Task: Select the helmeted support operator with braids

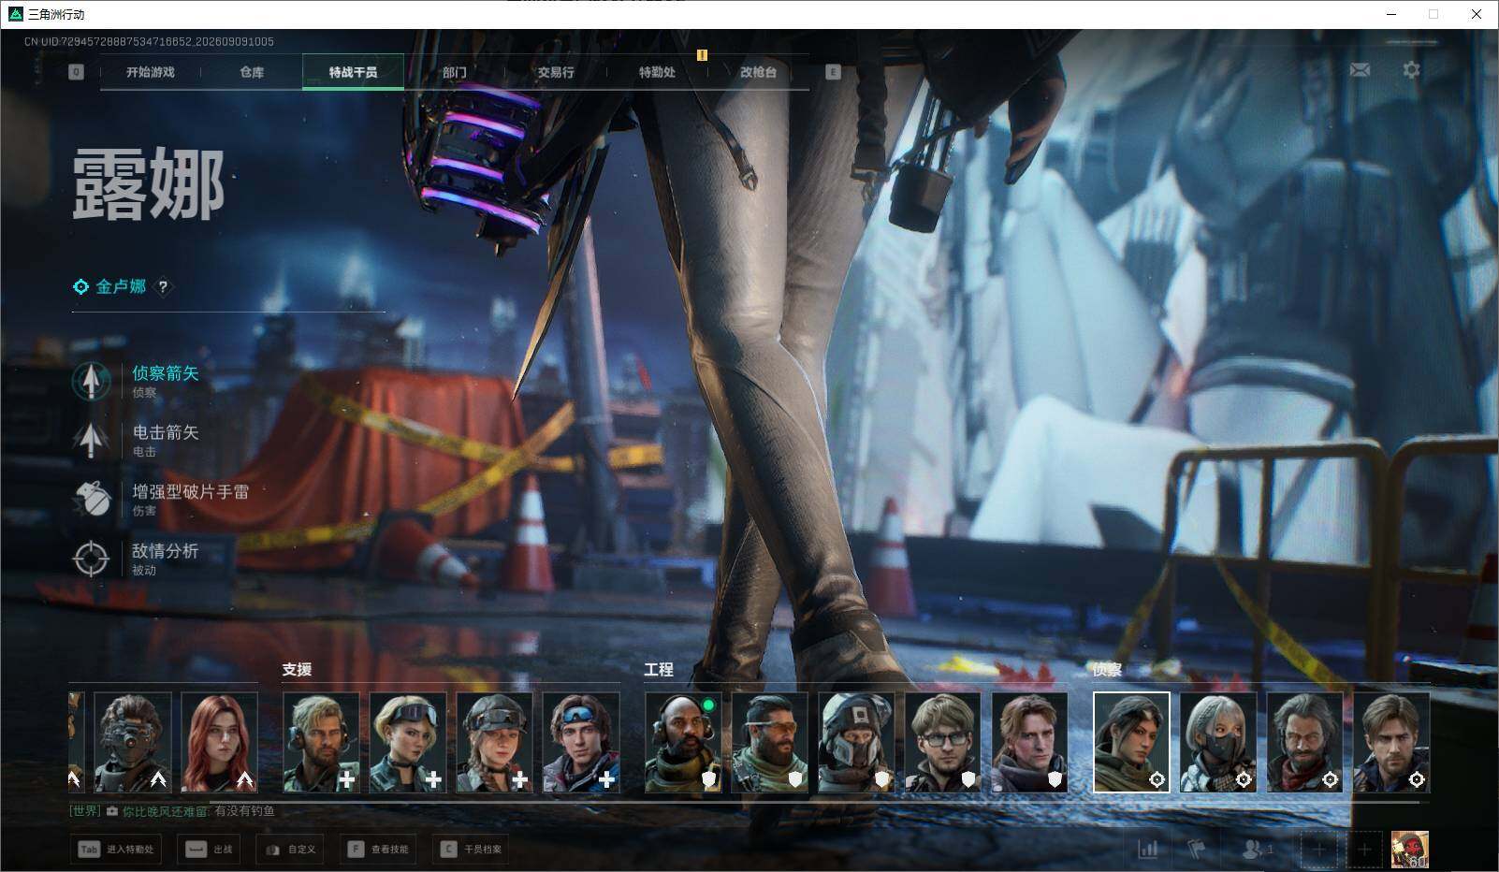Action: (494, 742)
